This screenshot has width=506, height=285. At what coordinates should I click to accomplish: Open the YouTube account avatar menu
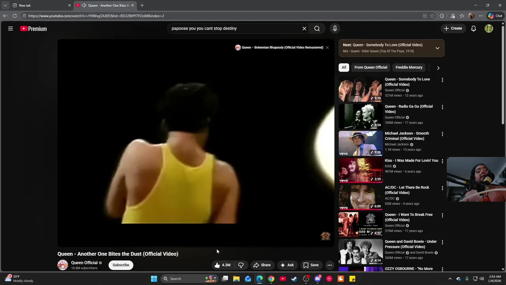point(489,28)
